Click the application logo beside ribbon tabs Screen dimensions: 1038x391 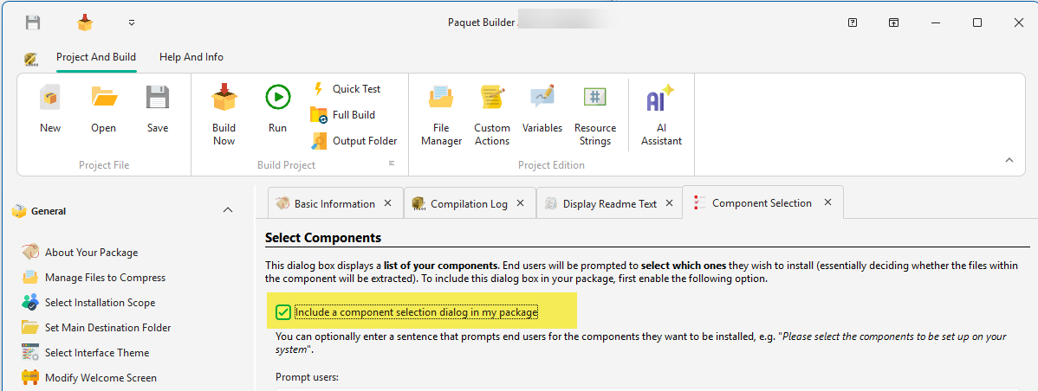[x=29, y=58]
